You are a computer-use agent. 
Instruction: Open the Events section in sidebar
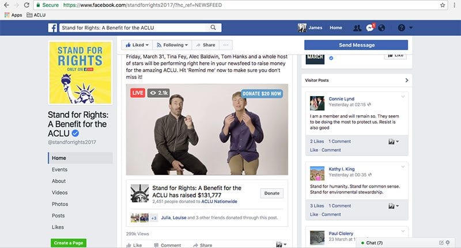pos(59,170)
